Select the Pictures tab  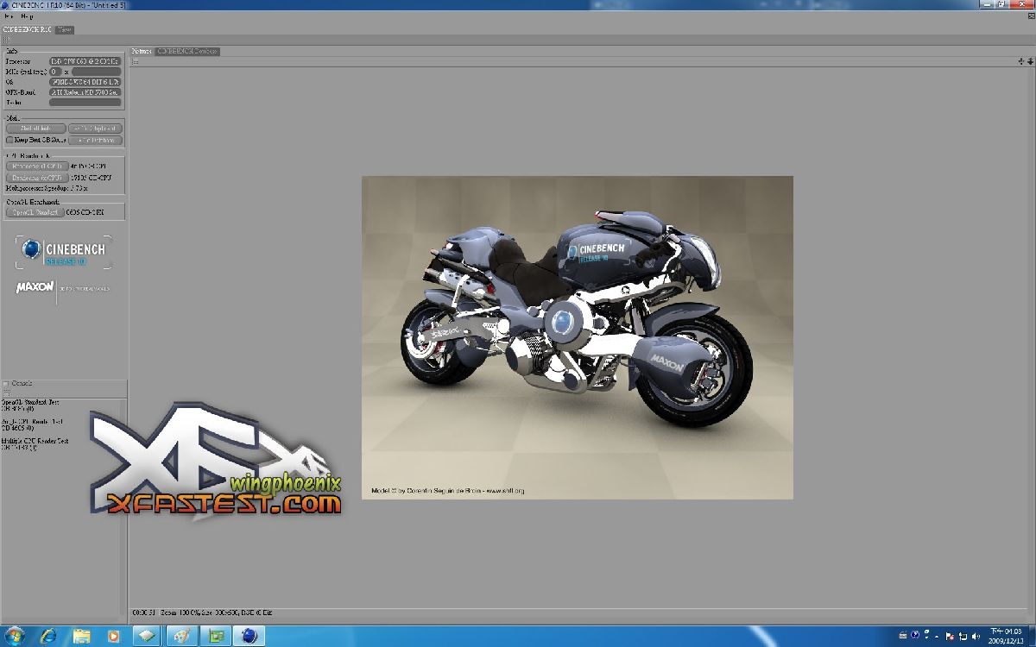[141, 51]
